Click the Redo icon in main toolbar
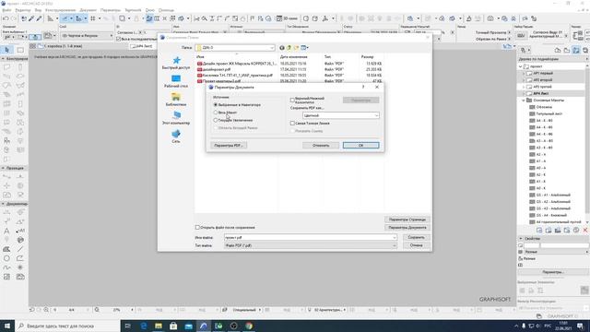 14,18
